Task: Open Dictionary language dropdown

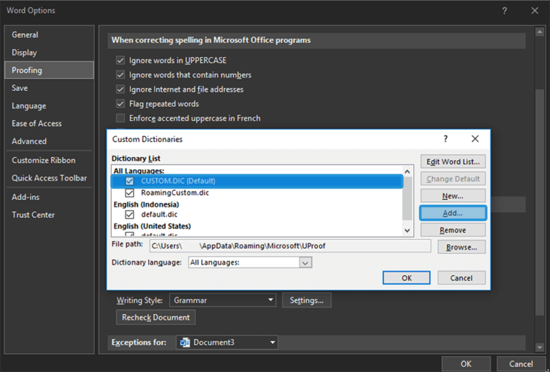Action: point(305,262)
